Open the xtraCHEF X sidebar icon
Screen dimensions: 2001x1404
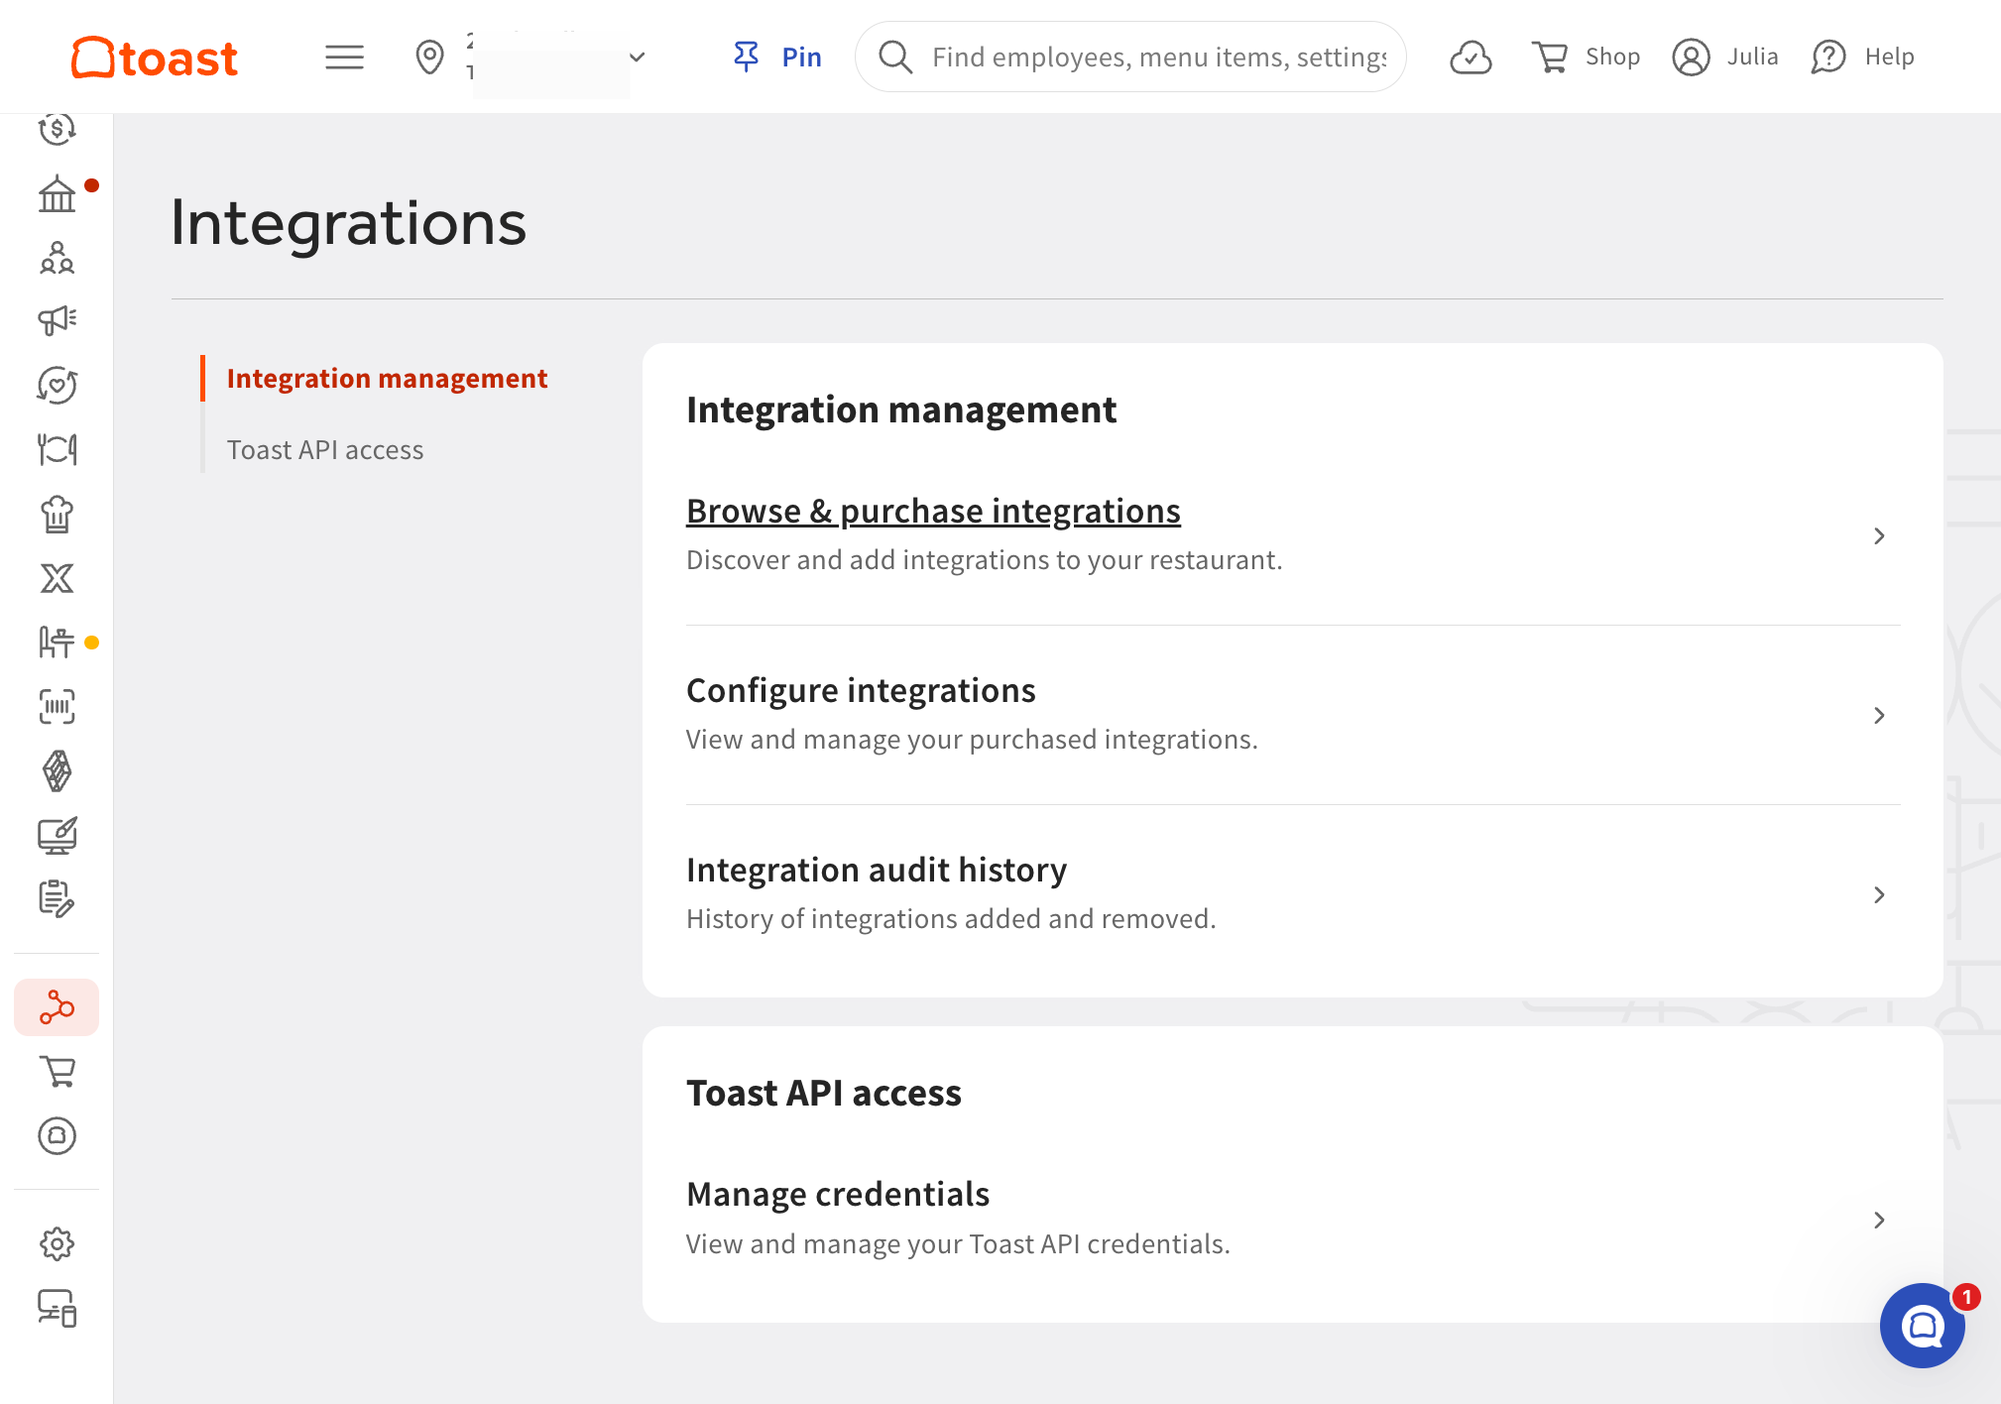(57, 578)
